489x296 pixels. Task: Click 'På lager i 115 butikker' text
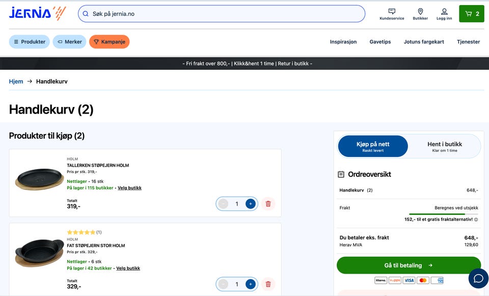(90, 188)
